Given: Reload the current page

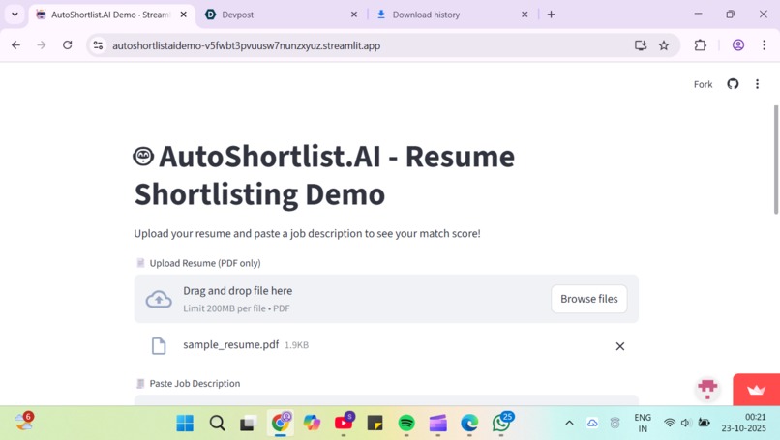Looking at the screenshot, I should click(x=67, y=45).
